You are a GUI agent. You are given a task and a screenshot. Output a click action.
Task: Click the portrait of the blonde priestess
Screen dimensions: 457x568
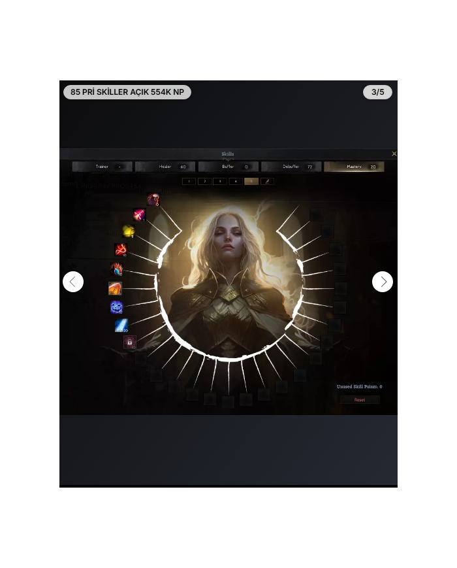[x=228, y=281]
